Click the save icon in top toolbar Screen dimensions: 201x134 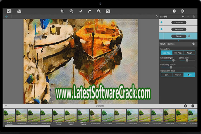pyautogui.click(x=19, y=11)
